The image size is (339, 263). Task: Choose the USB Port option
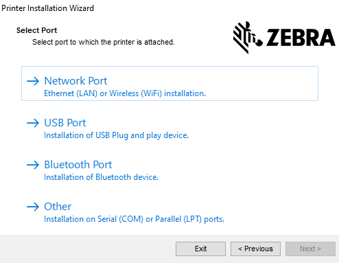pos(169,125)
